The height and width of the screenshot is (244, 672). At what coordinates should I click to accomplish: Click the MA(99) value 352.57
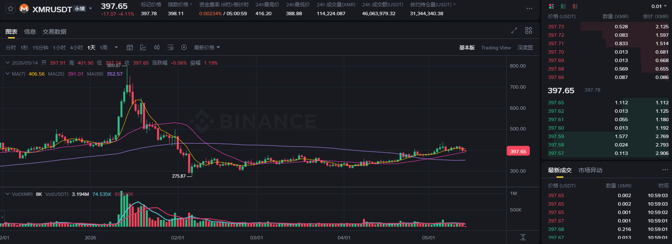pos(115,74)
